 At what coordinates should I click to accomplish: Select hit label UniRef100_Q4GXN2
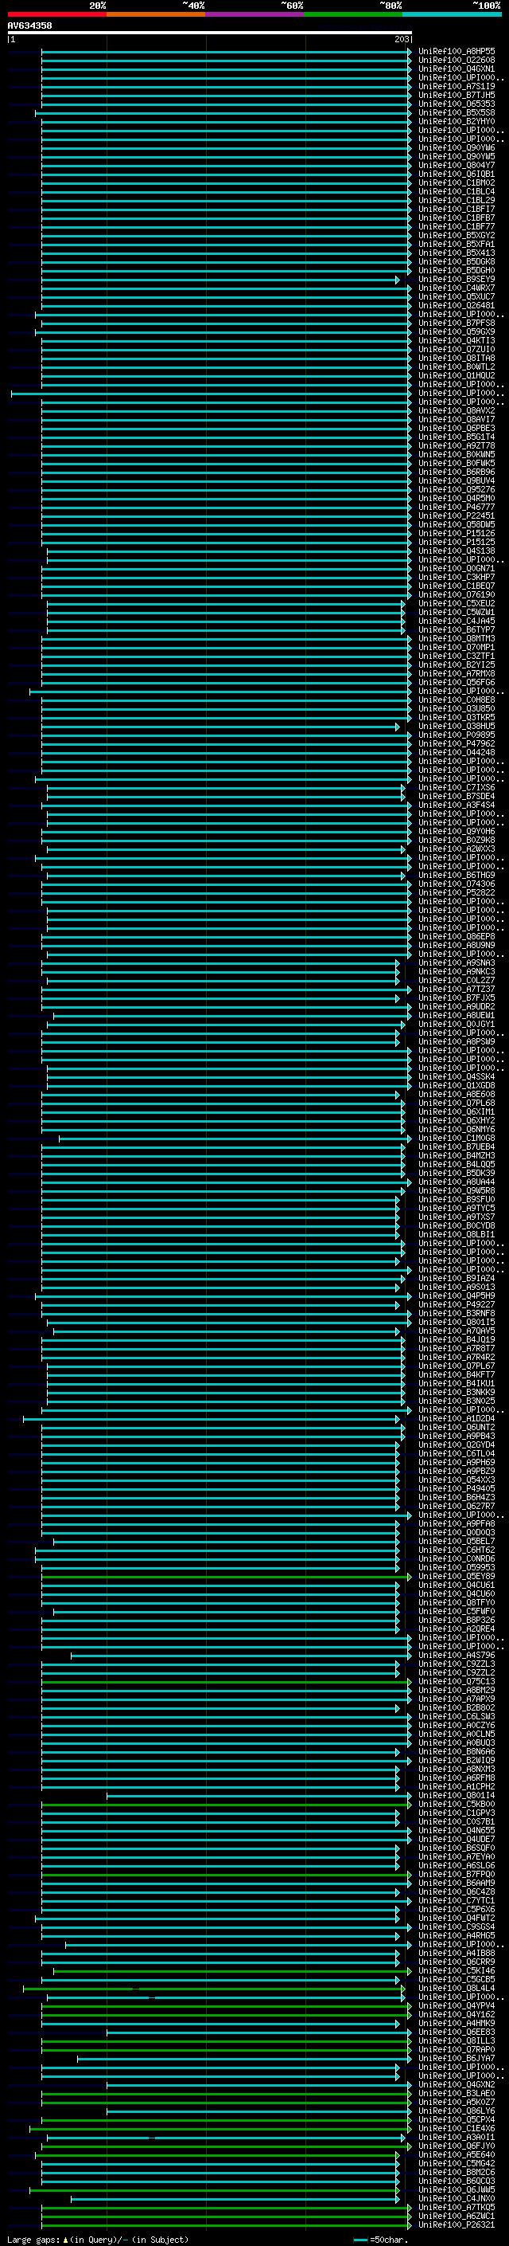point(457,2086)
